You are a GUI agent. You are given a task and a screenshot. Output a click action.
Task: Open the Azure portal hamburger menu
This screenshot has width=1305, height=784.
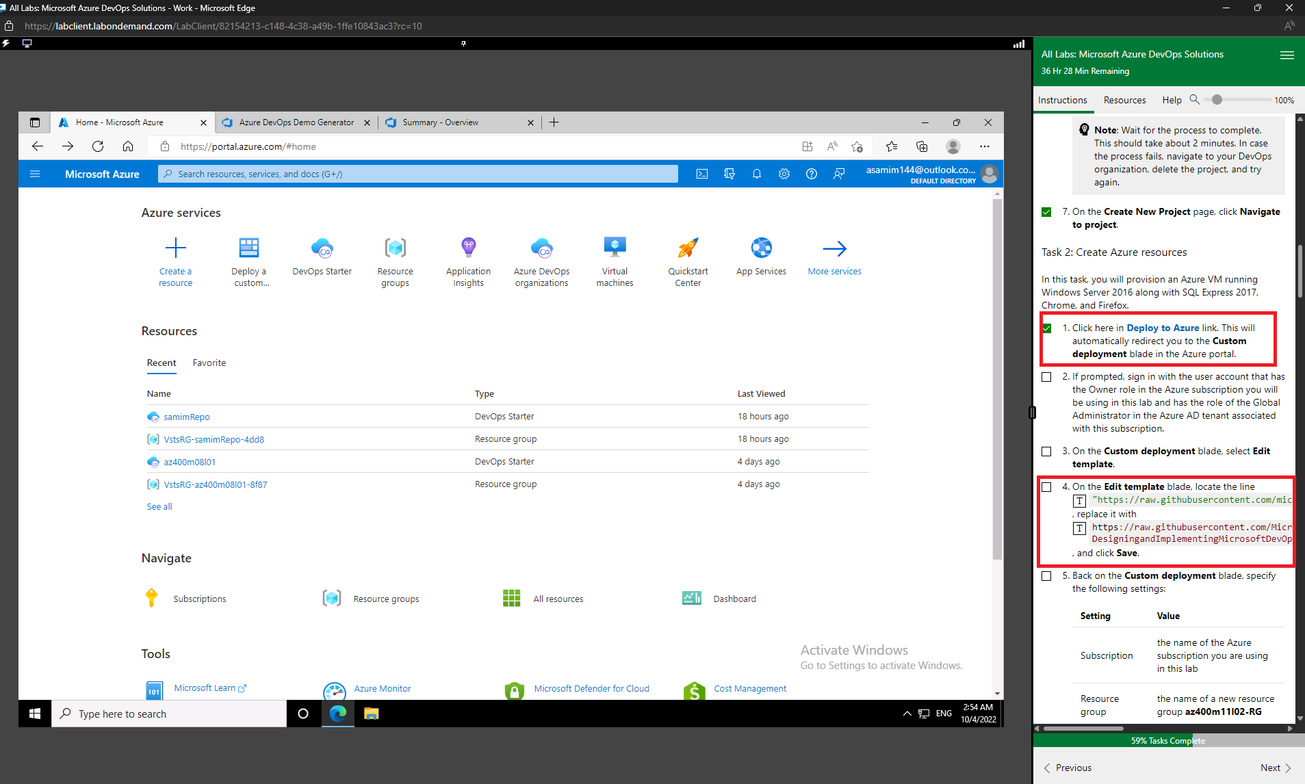pyautogui.click(x=35, y=174)
